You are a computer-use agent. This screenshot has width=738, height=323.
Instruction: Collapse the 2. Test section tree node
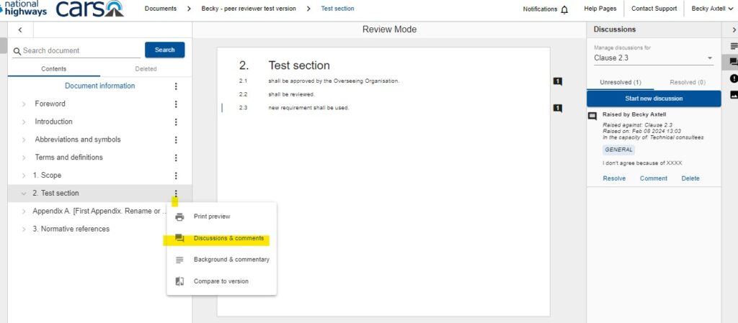point(24,194)
